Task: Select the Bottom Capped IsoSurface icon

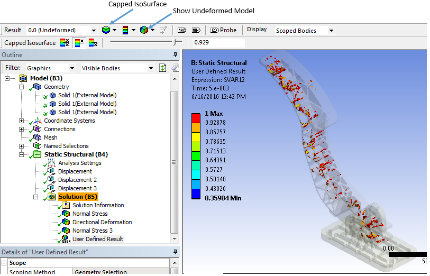Action: click(93, 43)
